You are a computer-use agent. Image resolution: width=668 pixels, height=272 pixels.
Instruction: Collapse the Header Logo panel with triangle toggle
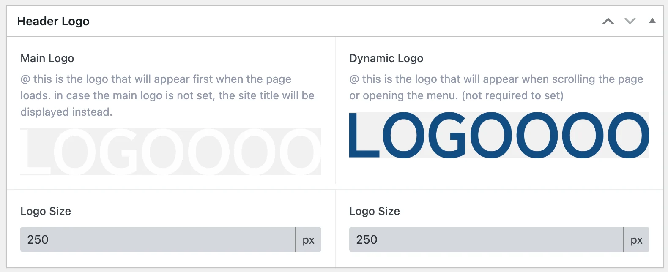pos(652,21)
